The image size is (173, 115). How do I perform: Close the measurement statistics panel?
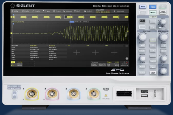(x=127, y=46)
